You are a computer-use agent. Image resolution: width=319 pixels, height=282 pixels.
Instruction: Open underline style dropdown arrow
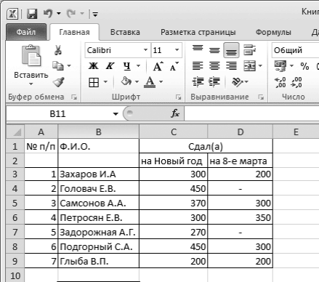point(138,66)
